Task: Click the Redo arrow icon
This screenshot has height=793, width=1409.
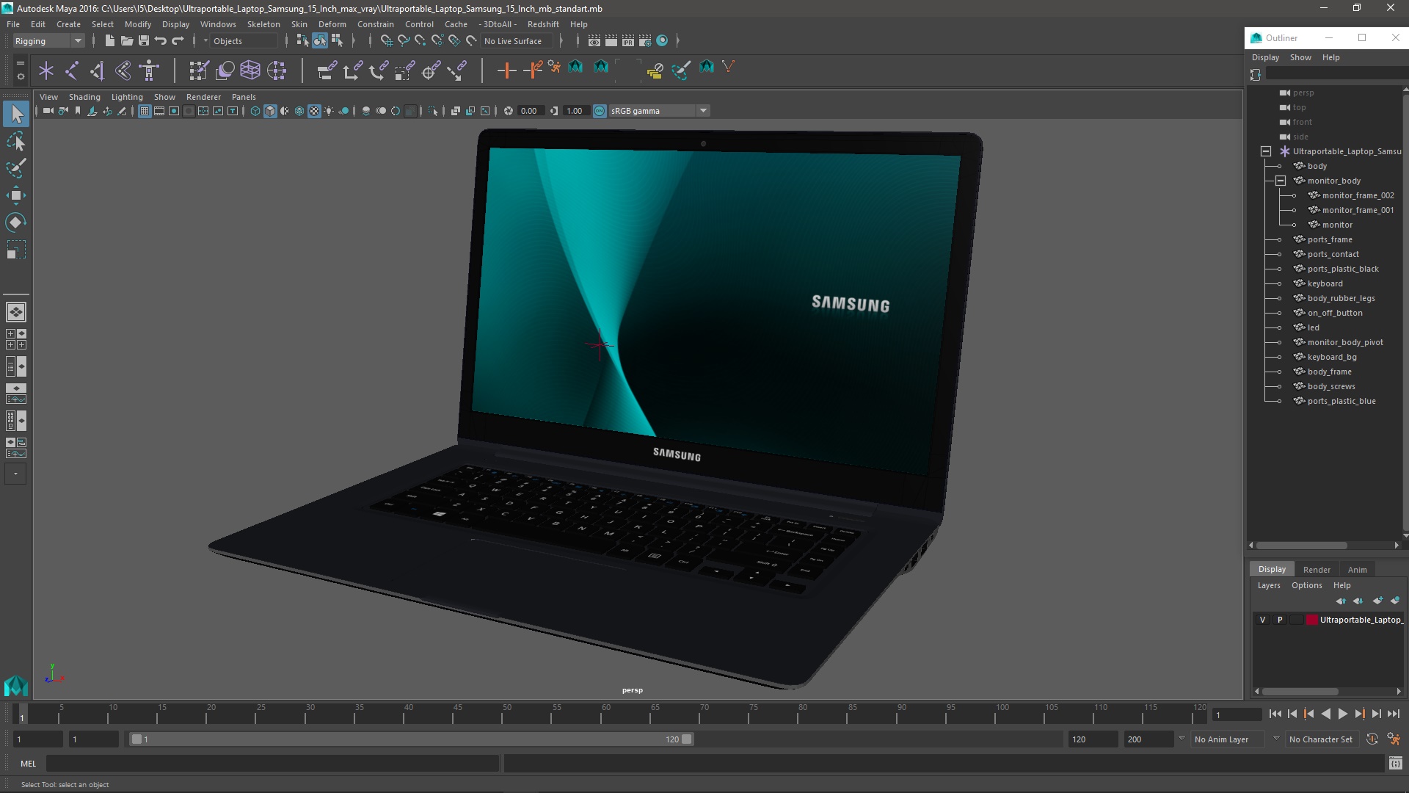Action: (x=178, y=40)
